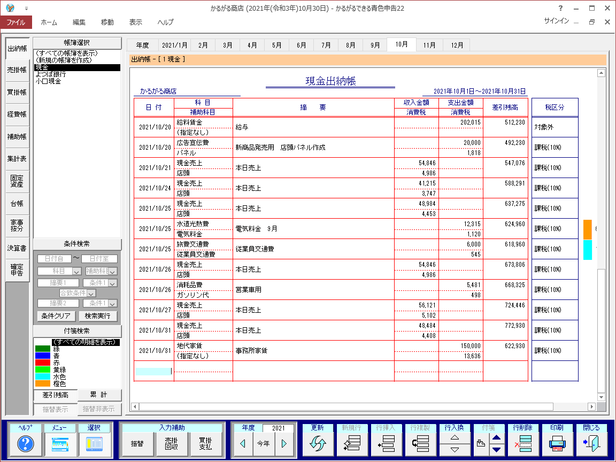The height and width of the screenshot is (462, 616).
Task: Click the 付箋 sticky note icon
Action: coord(481,444)
